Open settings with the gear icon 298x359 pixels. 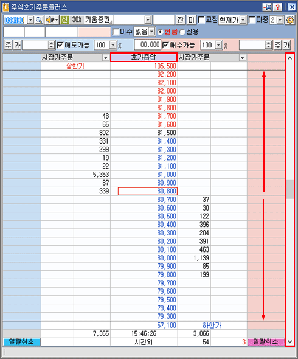point(290,20)
